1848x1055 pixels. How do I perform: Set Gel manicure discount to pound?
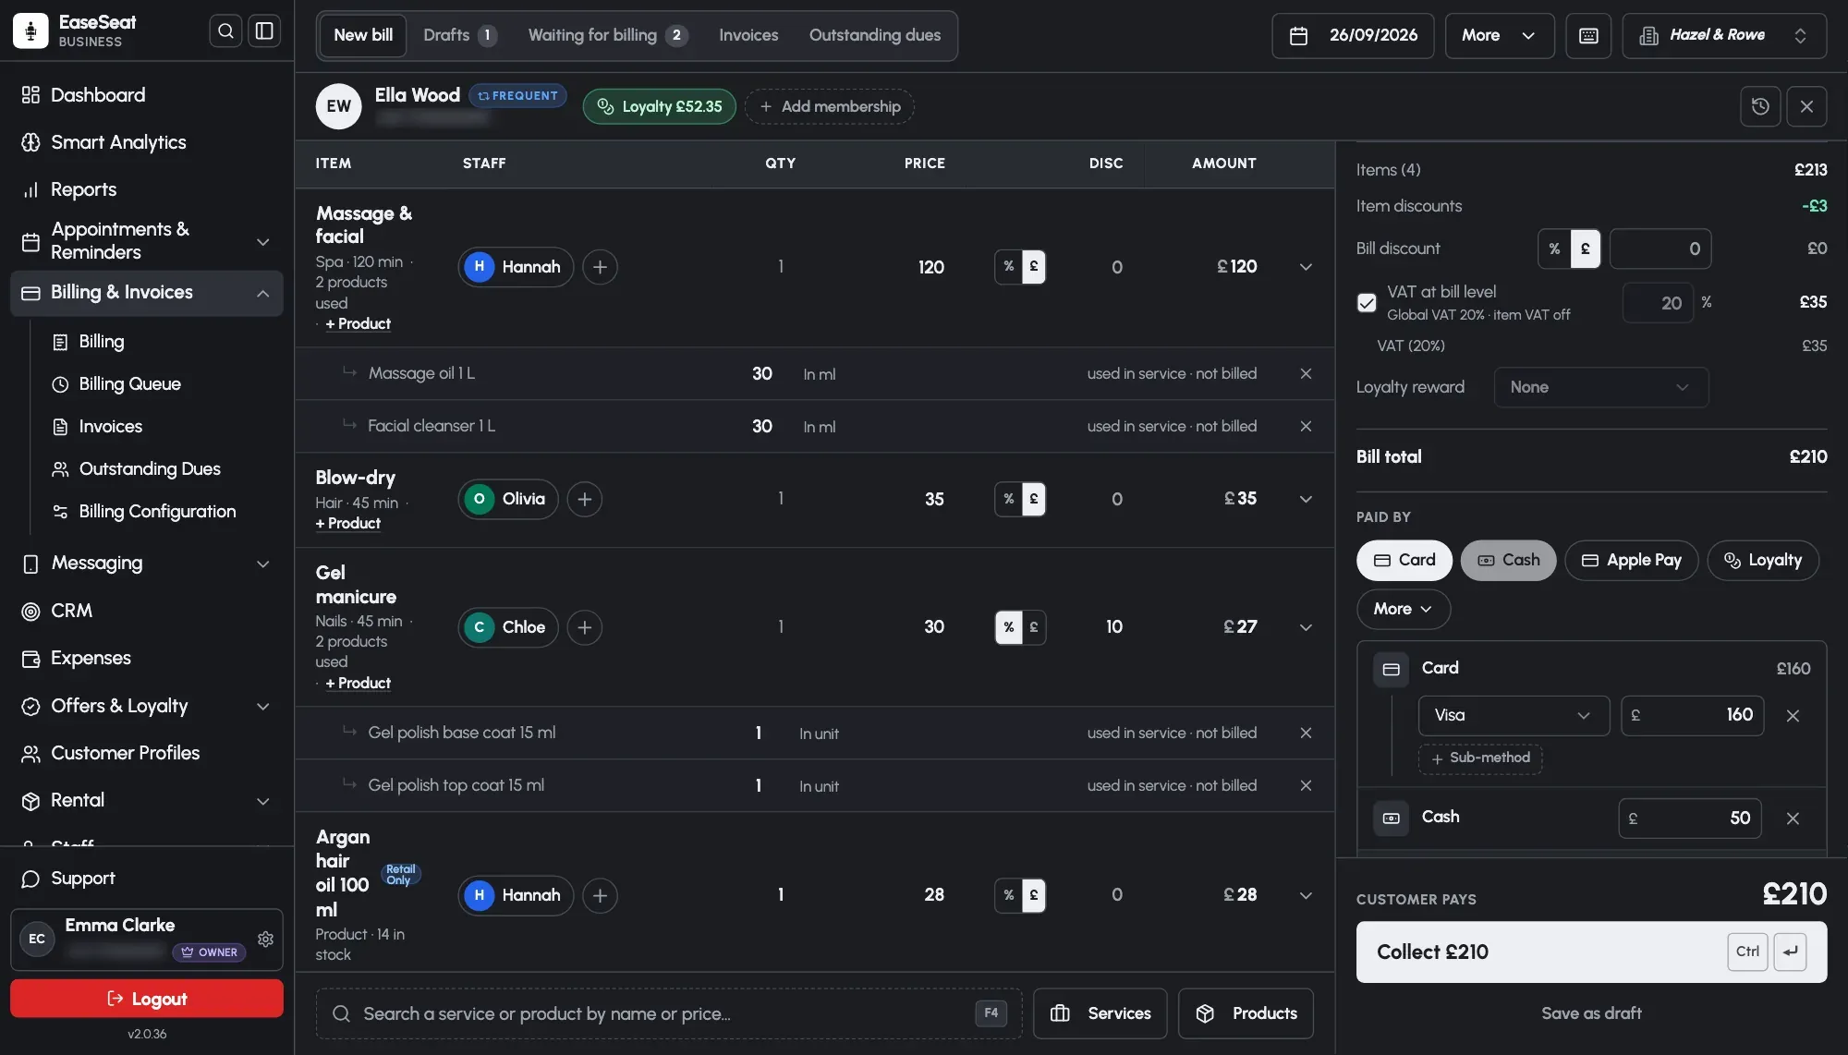[x=1034, y=627]
